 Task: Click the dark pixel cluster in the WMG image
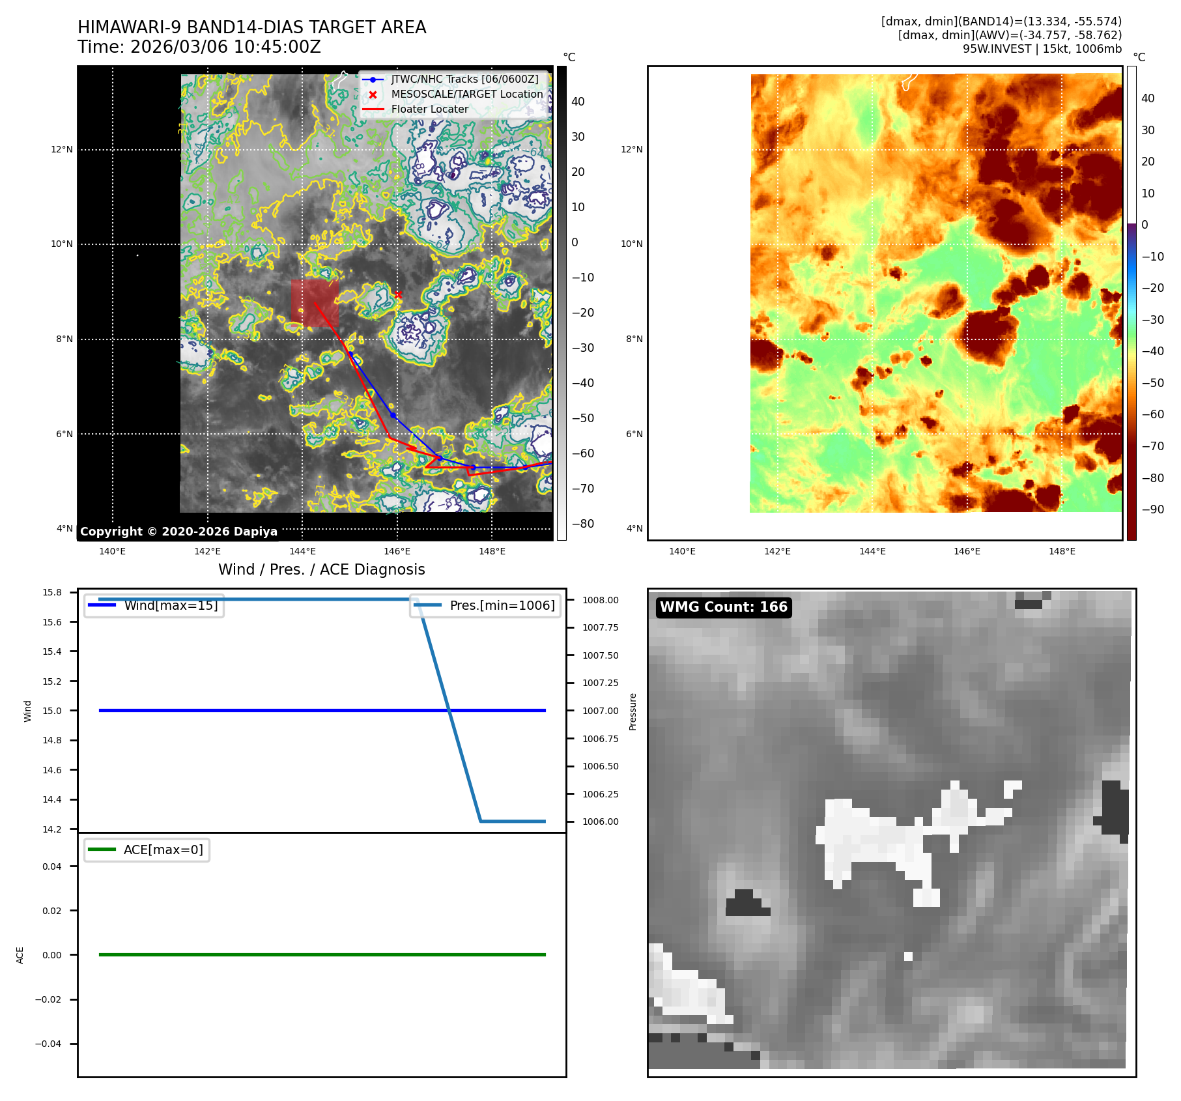(x=747, y=904)
